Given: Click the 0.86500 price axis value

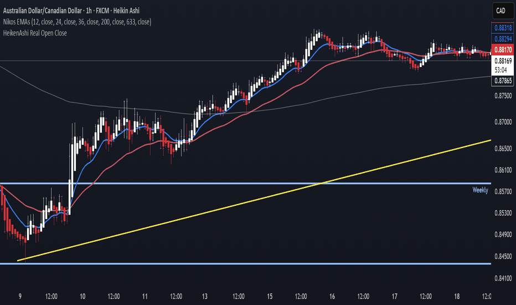Looking at the screenshot, I should (503, 149).
